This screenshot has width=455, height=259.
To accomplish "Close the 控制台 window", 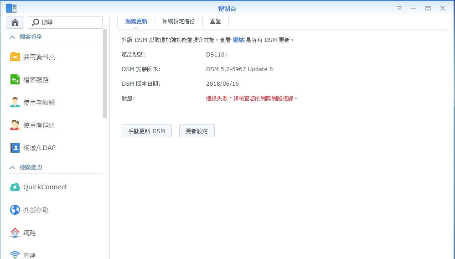I will click(x=443, y=8).
